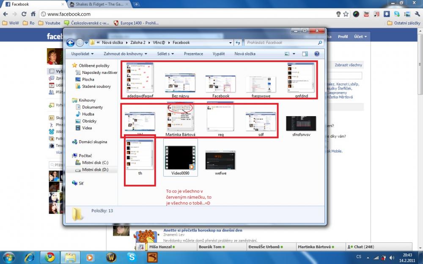The width and height of the screenshot is (423, 264).
Task: Show hidden system tray icons arrow
Action: pos(368,258)
